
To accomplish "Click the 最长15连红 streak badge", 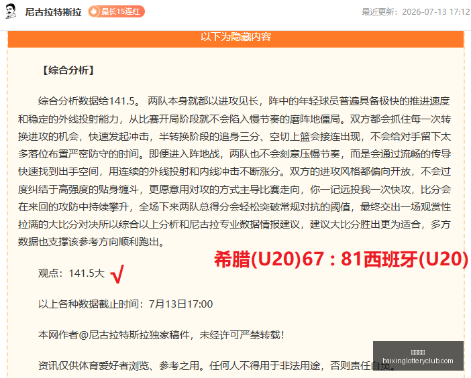I will point(117,11).
